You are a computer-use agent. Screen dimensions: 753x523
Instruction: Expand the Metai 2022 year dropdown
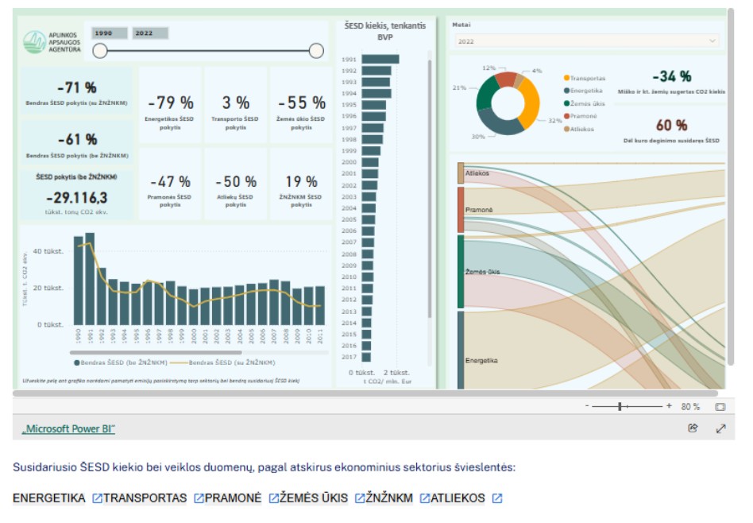pos(586,41)
